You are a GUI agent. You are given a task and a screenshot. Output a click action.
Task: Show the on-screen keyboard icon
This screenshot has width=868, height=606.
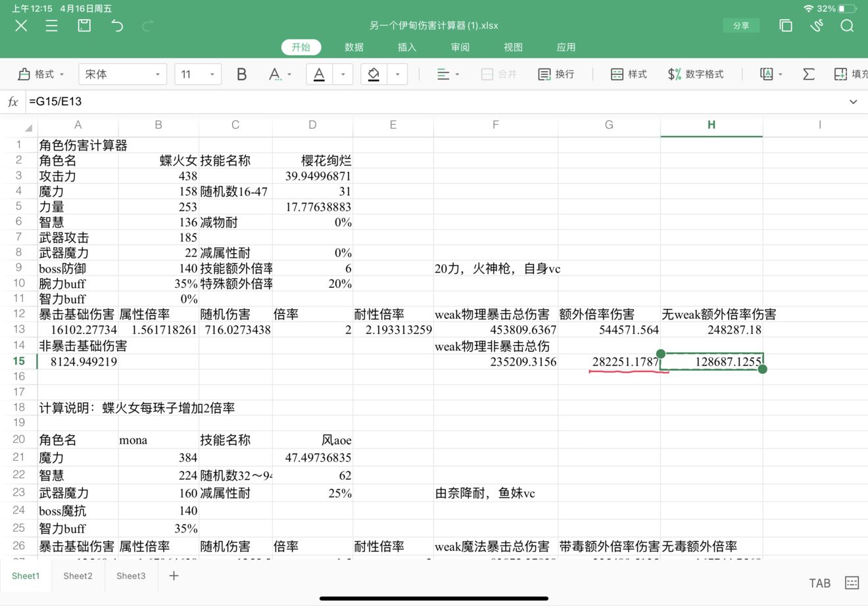point(852,582)
